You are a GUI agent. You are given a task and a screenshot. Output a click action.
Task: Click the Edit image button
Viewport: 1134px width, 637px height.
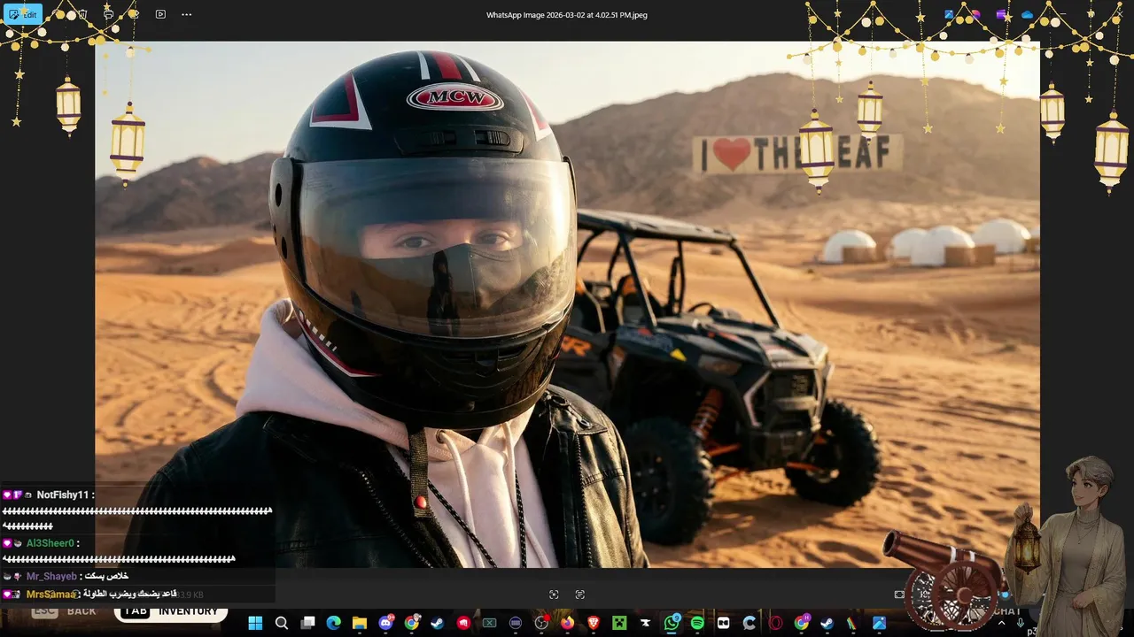pos(23,14)
